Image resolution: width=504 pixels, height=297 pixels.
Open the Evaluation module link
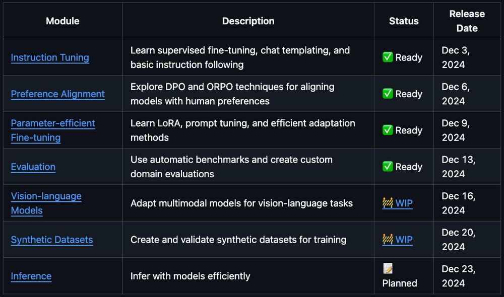[x=33, y=167]
